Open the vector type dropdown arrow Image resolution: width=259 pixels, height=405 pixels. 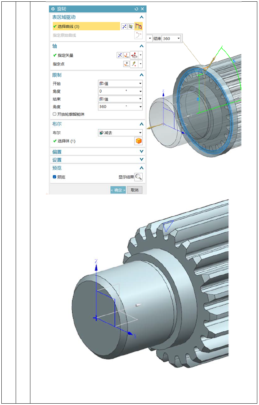coord(141,55)
